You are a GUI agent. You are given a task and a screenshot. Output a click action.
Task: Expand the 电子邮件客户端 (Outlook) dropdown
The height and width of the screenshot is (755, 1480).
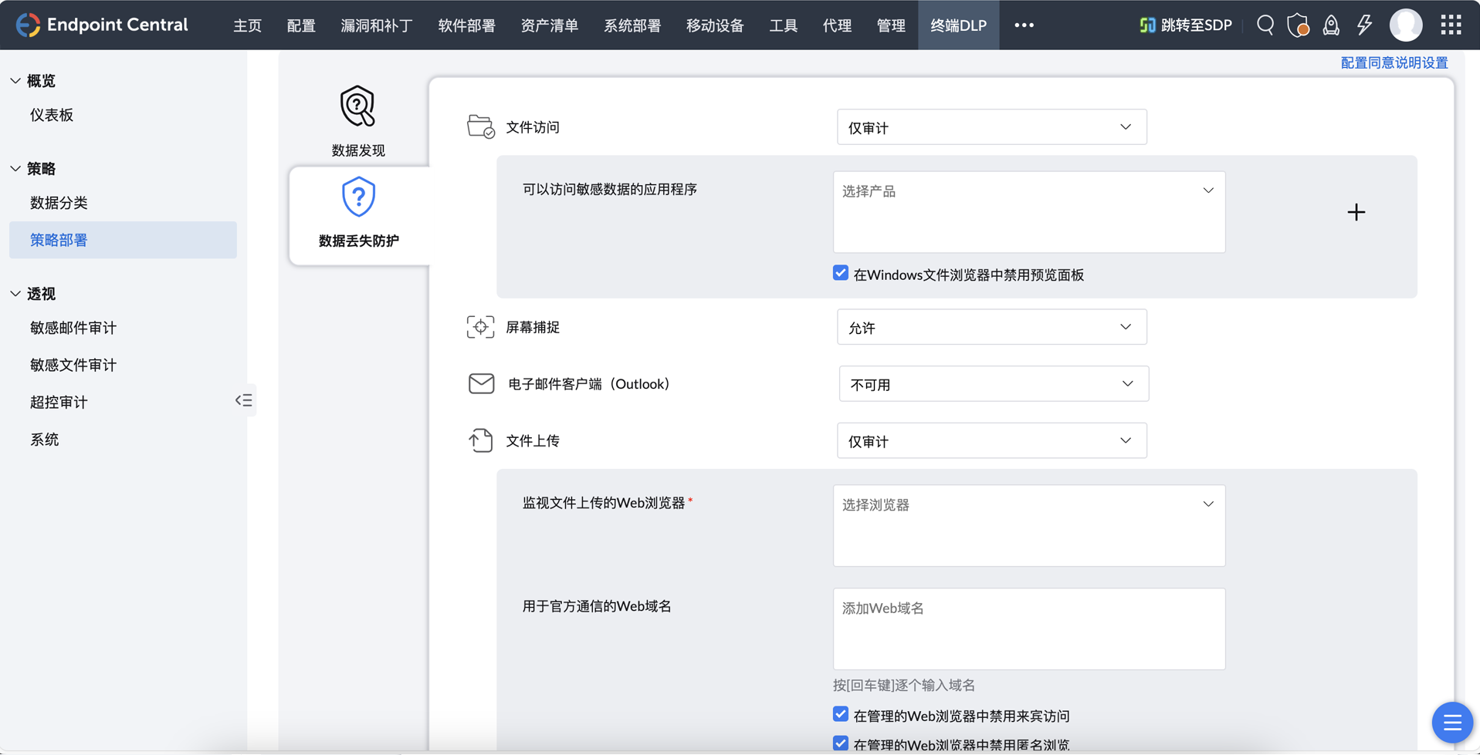[x=993, y=384]
